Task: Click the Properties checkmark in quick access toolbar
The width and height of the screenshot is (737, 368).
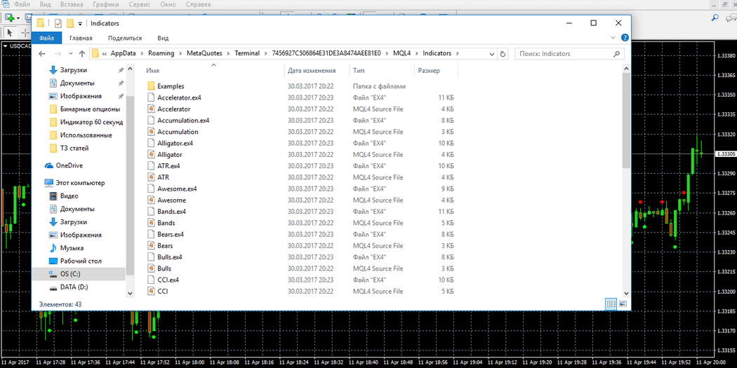Action: pyautogui.click(x=58, y=23)
